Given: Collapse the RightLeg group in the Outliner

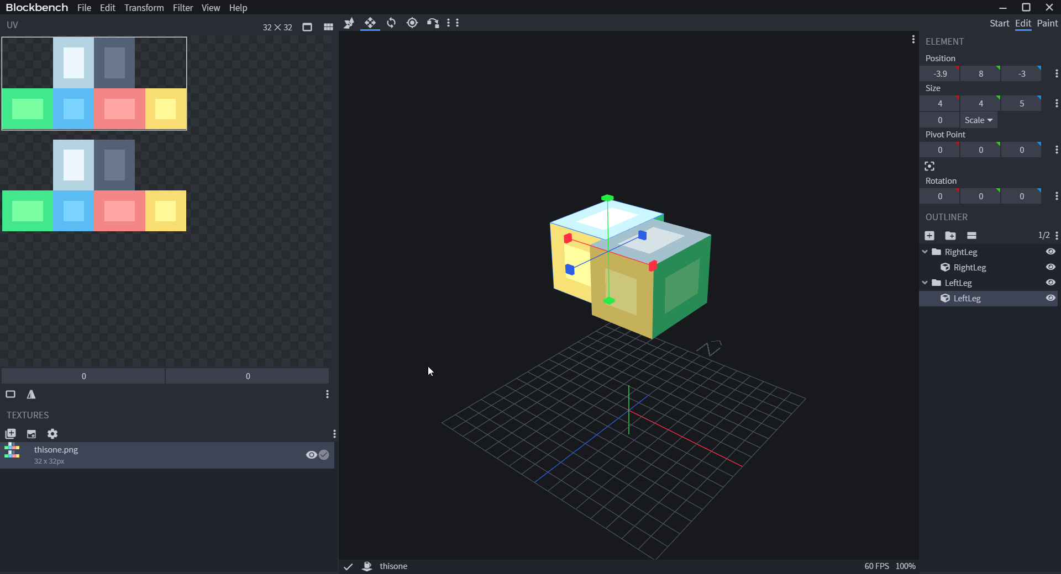Looking at the screenshot, I should (x=924, y=252).
